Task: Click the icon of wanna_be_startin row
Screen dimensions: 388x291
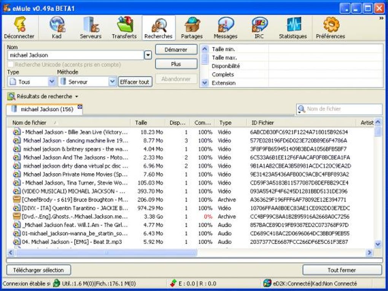Action: point(17,233)
